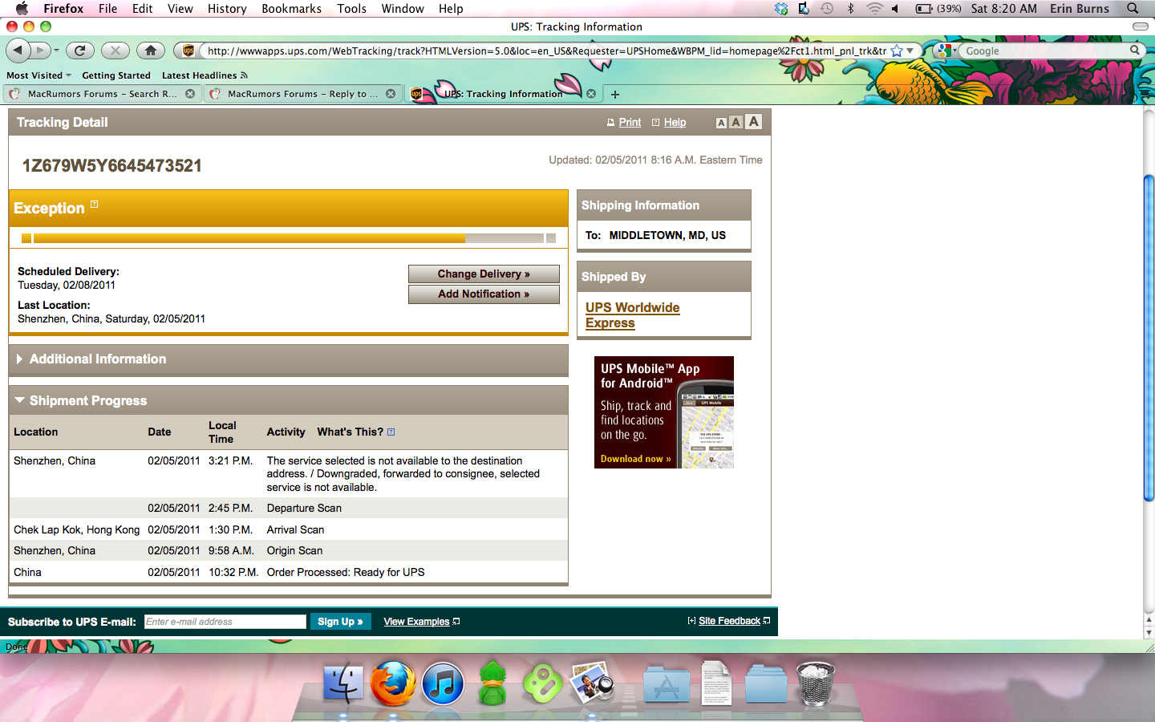The image size is (1155, 722).
Task: Click the scrollbar down arrow
Action: [1149, 633]
